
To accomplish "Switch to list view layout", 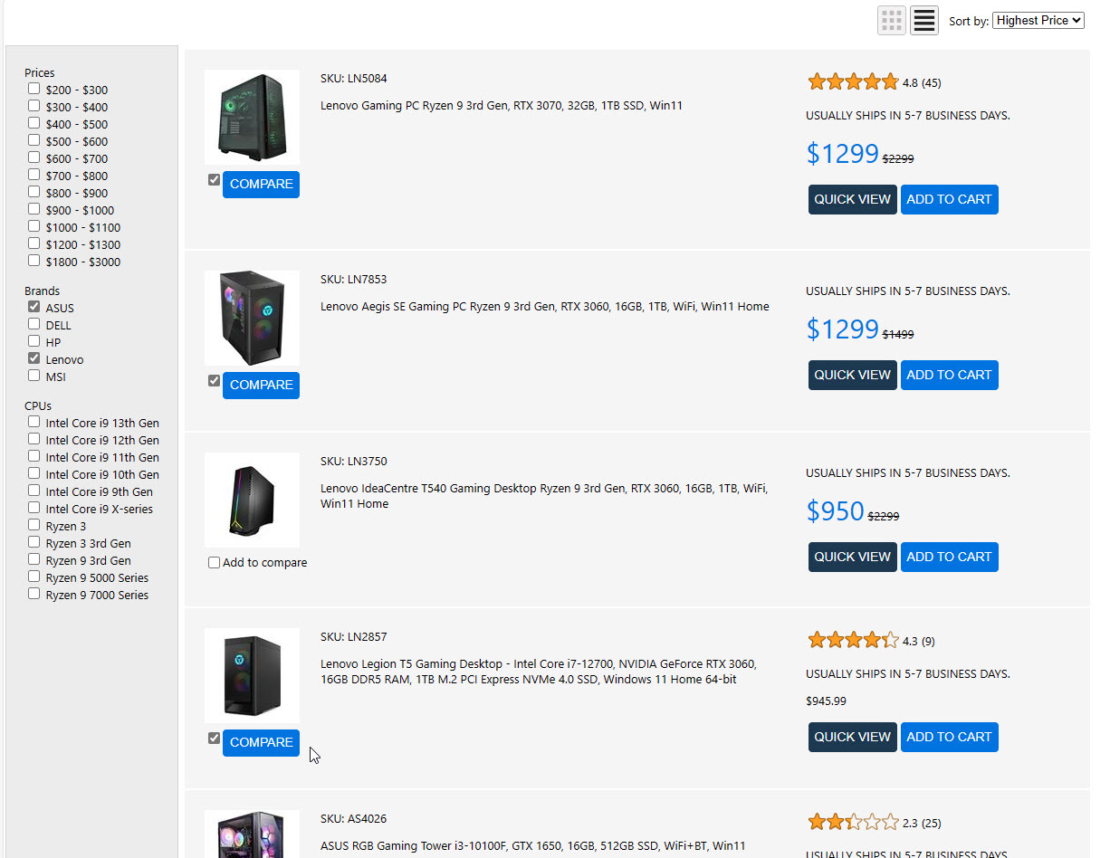I will (923, 20).
